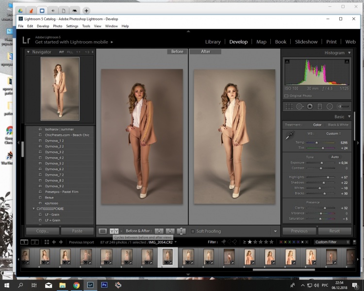Set filter rating to one star
The width and height of the screenshot is (364, 291).
pyautogui.click(x=250, y=242)
